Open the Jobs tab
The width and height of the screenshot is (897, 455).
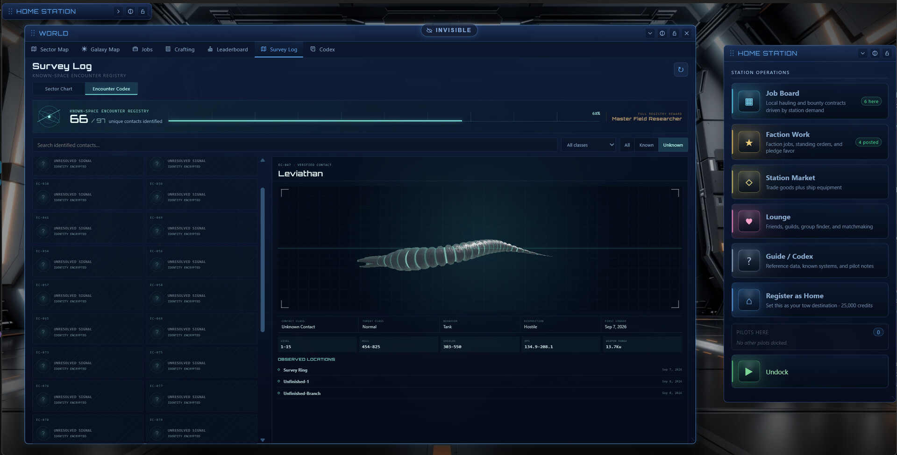142,49
